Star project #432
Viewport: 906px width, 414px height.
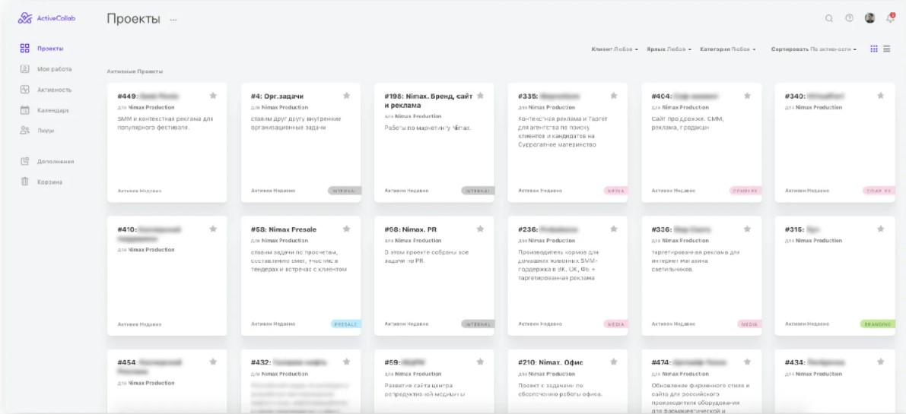click(346, 362)
